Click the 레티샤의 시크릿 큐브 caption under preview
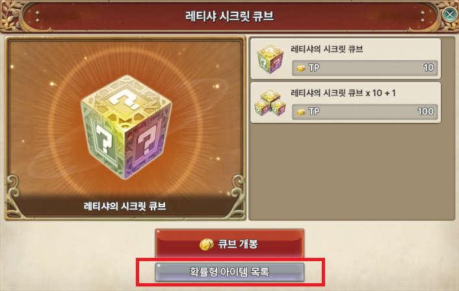This screenshot has height=291, width=459. (125, 206)
